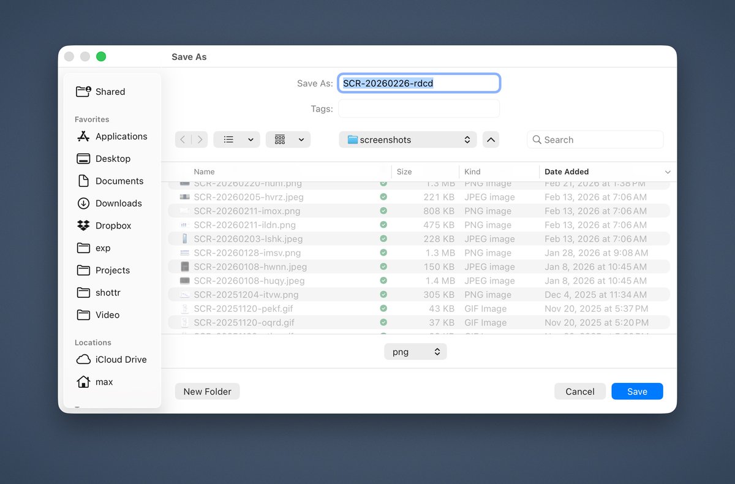Click the New Folder button
Screen dimensions: 735x484
coord(207,391)
